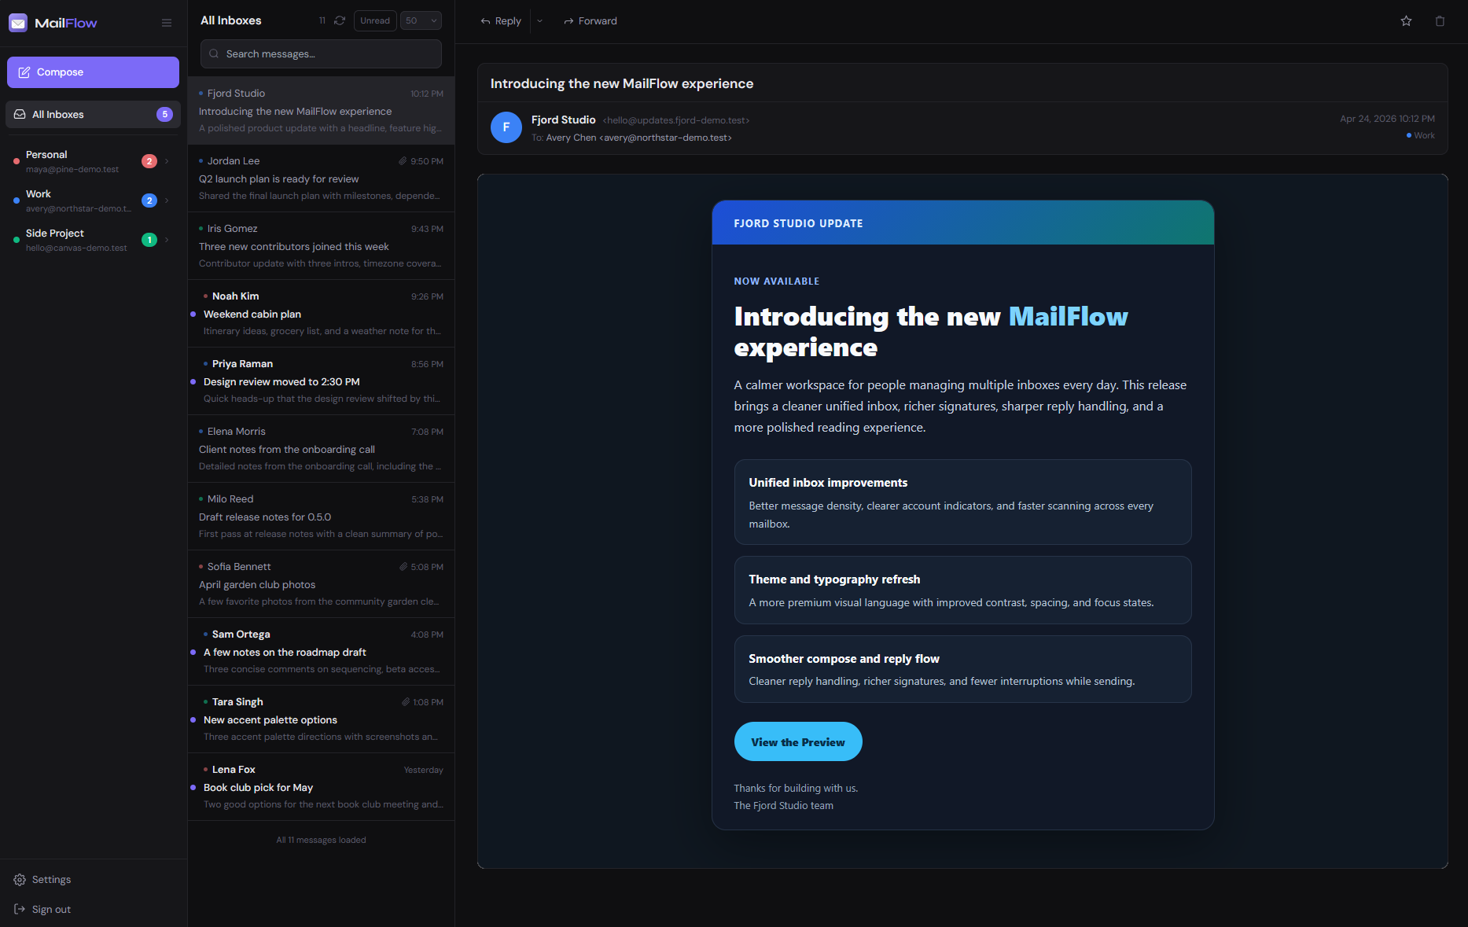
Task: Click the View the Preview button
Action: click(x=797, y=741)
